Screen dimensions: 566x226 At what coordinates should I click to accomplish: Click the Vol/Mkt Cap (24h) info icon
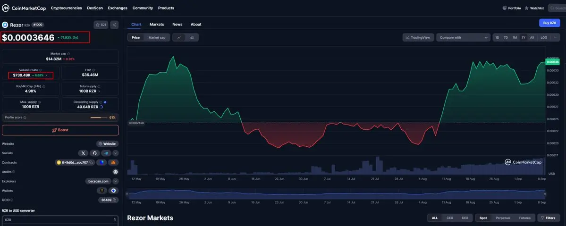pos(45,86)
